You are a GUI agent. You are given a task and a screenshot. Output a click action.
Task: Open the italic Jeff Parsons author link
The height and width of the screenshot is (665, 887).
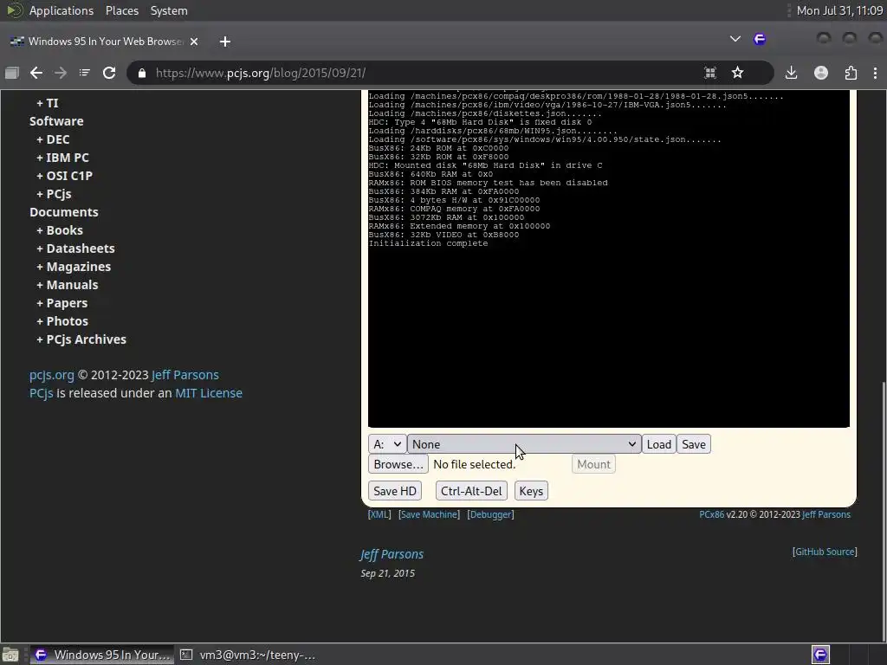[x=392, y=554]
